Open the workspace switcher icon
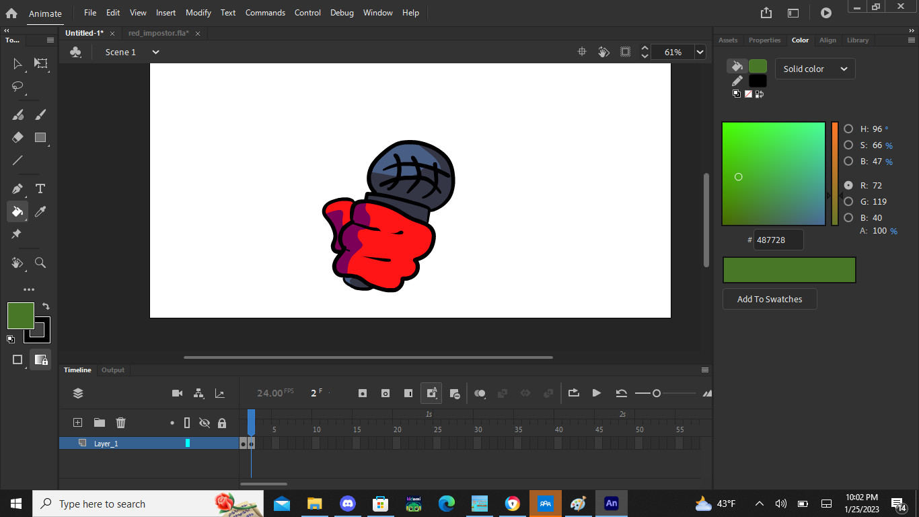This screenshot has width=919, height=517. [793, 13]
